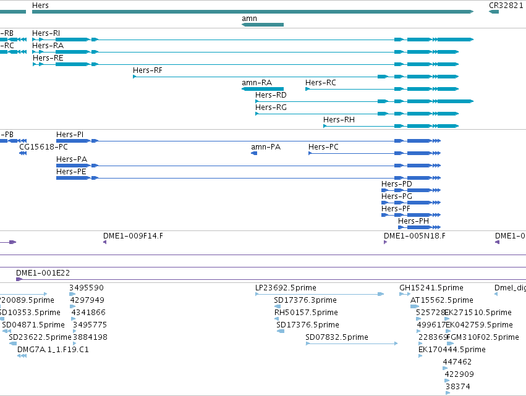Select the Hers-RA transcript label

(x=48, y=46)
